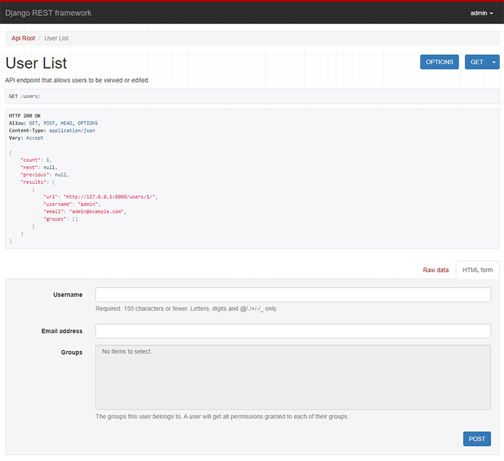Focus the Username input field

tap(292, 294)
